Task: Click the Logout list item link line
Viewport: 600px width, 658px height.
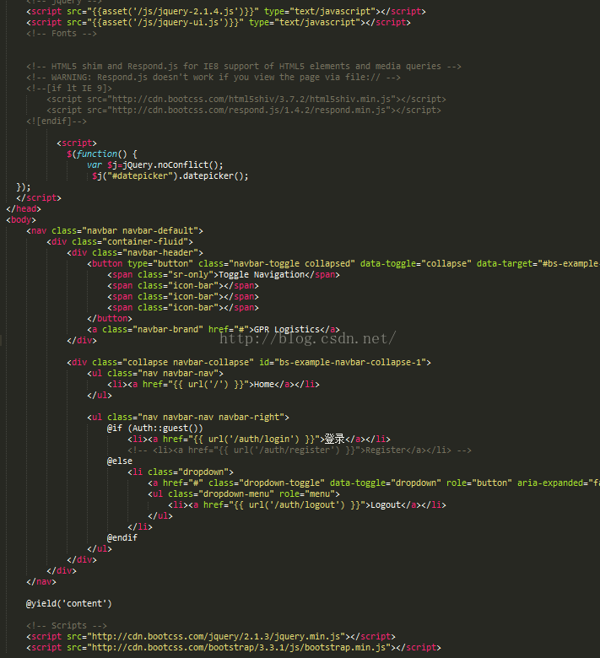Action: (307, 504)
